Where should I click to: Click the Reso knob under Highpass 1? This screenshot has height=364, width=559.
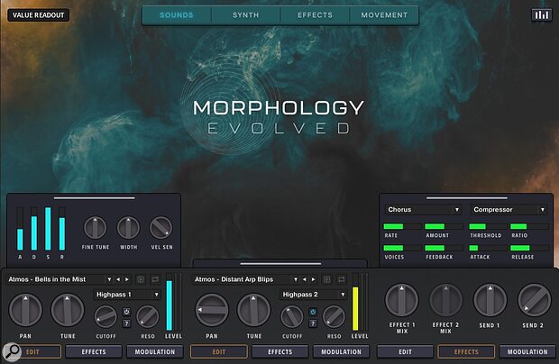coord(148,316)
